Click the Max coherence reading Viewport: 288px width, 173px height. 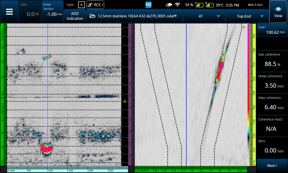272,60
